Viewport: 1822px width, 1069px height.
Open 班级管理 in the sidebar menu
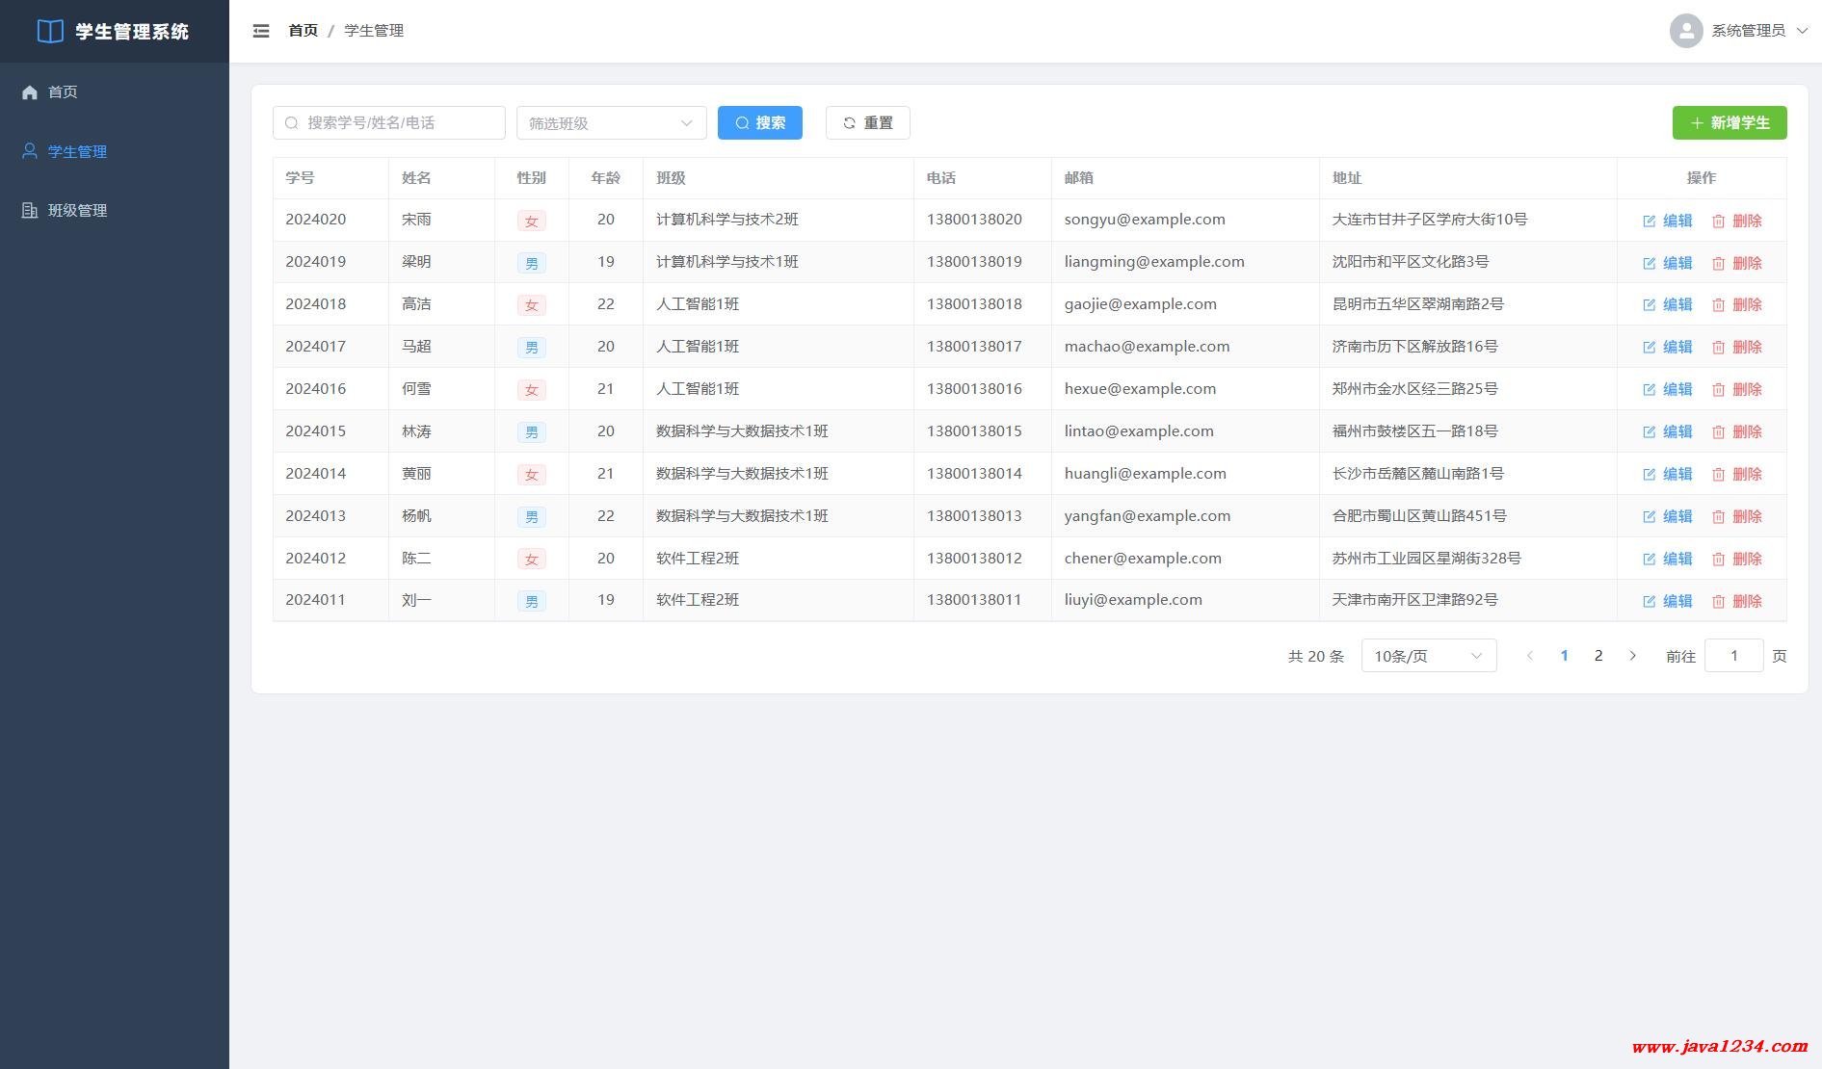(77, 211)
